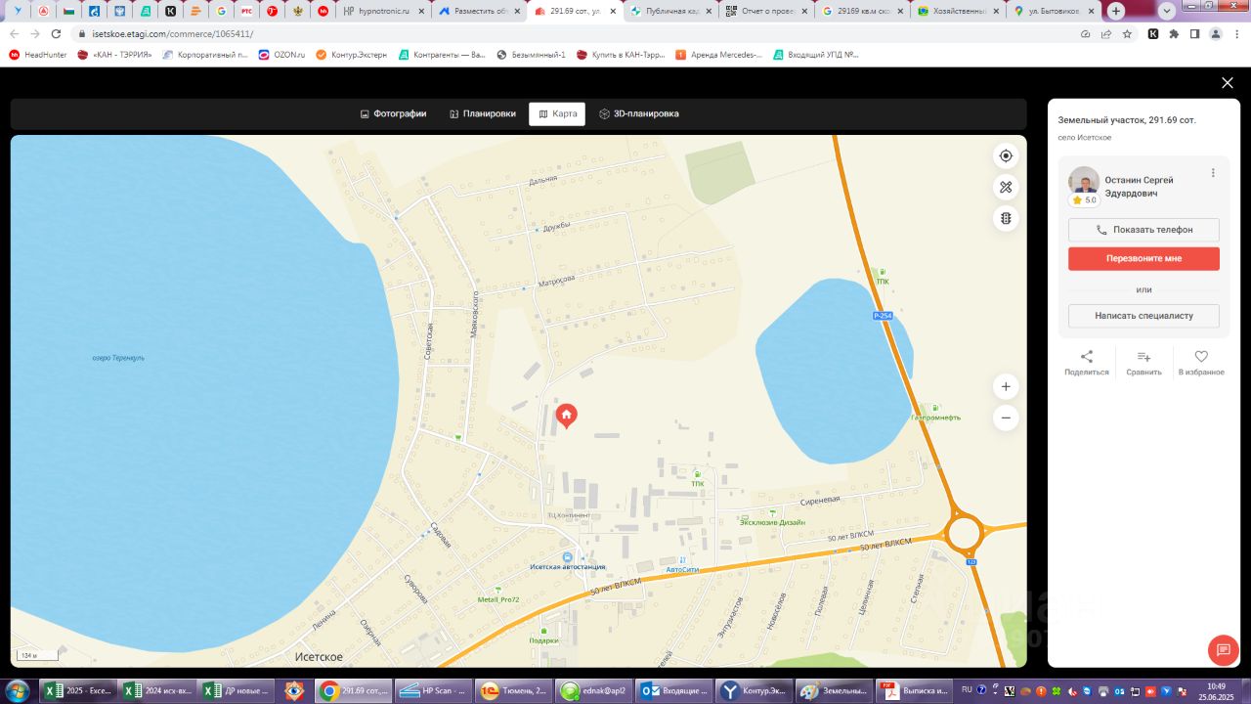Image resolution: width=1251 pixels, height=704 pixels.
Task: Open the orange chat bubble widget
Action: click(x=1223, y=650)
